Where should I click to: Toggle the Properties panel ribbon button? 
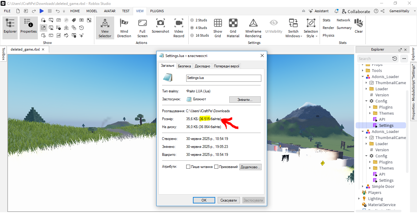tap(28, 27)
